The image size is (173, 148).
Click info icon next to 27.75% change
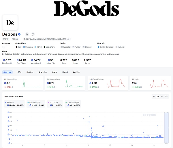click(x=98, y=87)
